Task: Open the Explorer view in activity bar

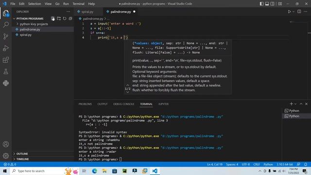Action: click(6, 14)
